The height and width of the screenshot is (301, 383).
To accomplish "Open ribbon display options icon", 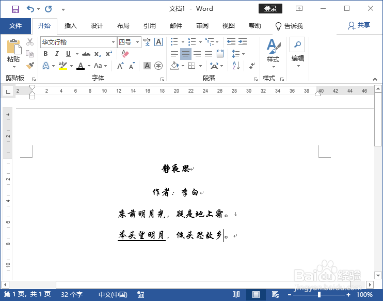I will [299, 9].
